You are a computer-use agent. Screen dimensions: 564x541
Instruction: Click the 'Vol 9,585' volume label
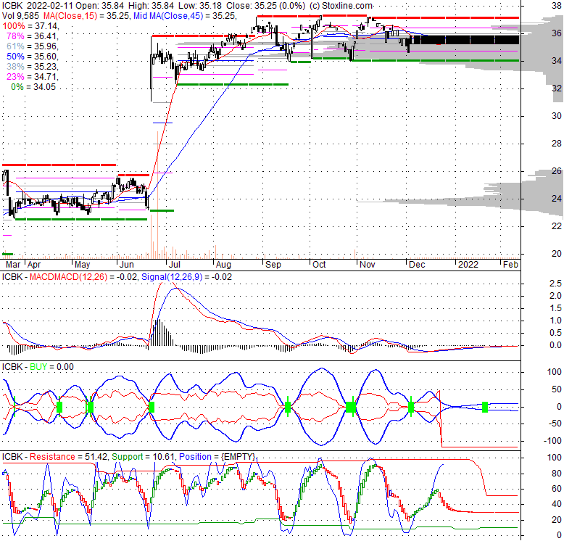point(21,16)
